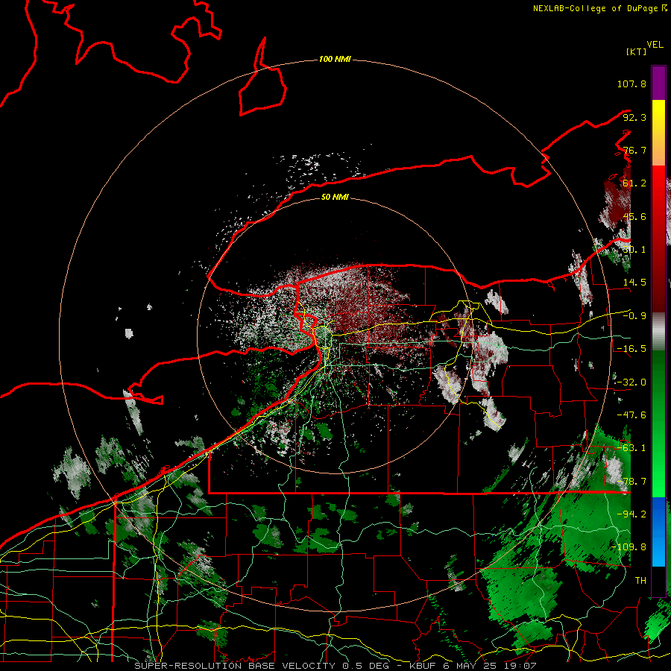Click the 14.5 velocity scale value
The height and width of the screenshot is (671, 671).
pos(634,283)
